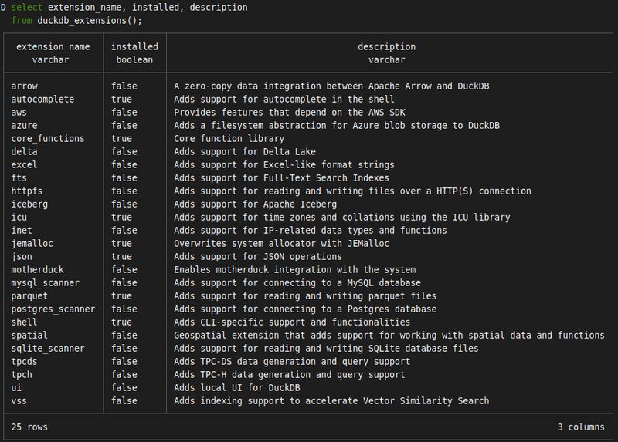
Task: Click the 'shell' extension name
Action: coord(25,322)
